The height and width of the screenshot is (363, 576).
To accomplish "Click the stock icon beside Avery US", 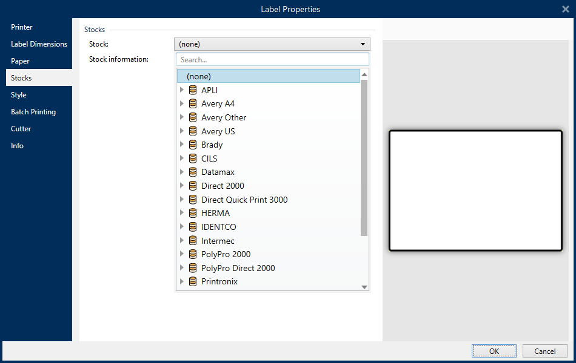I will pyautogui.click(x=193, y=131).
